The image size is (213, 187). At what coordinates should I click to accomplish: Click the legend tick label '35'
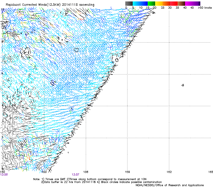tap(177, 8)
